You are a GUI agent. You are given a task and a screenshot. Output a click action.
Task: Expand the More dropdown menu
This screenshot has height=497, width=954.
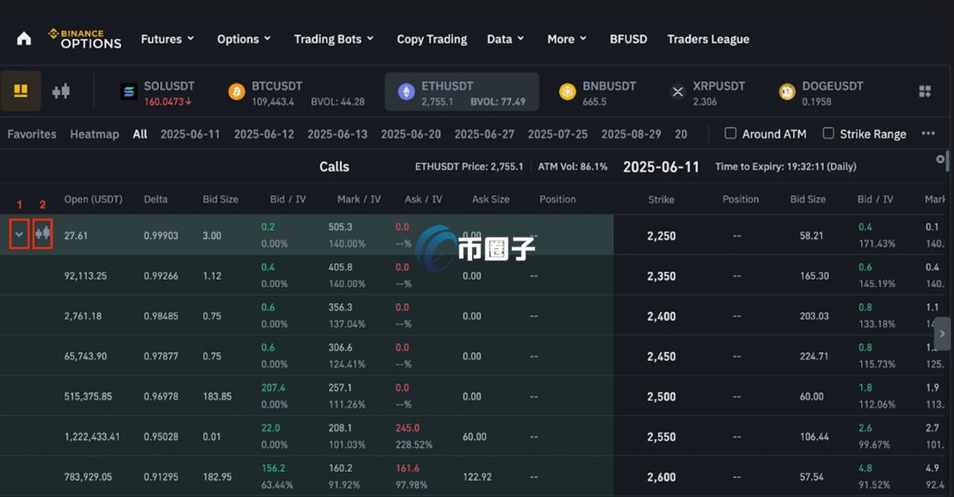tap(567, 39)
